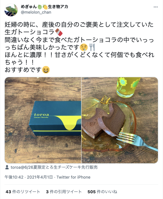Open the three-dot more options menu
Screen dimensions: 163x199
156,7
